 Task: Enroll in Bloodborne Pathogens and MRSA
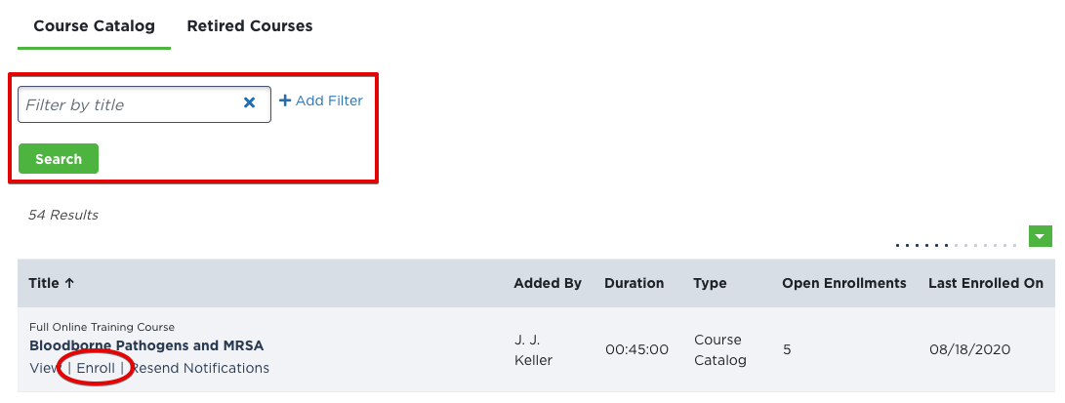click(96, 368)
